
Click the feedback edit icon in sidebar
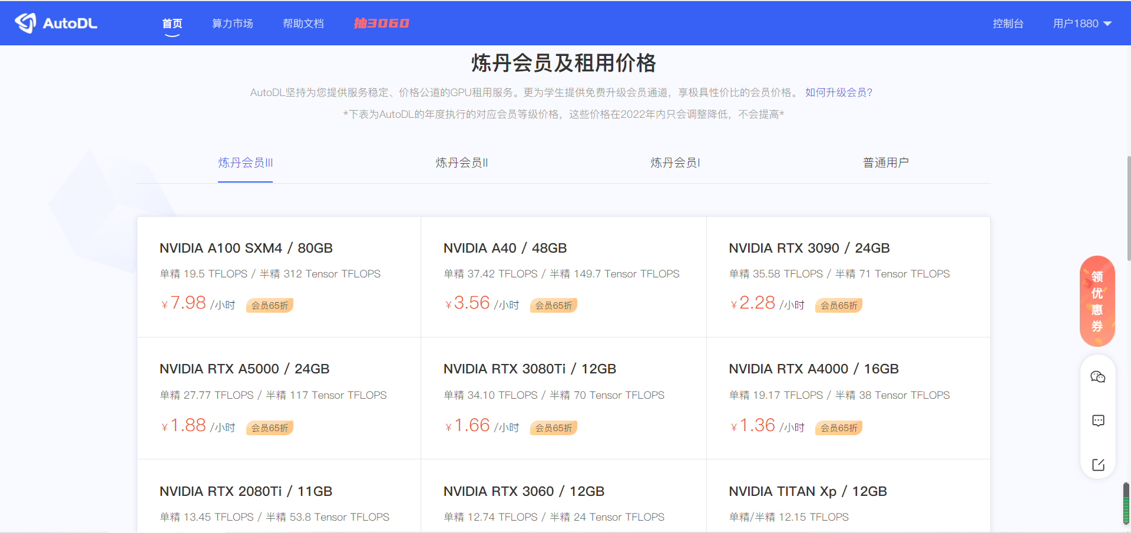1097,465
